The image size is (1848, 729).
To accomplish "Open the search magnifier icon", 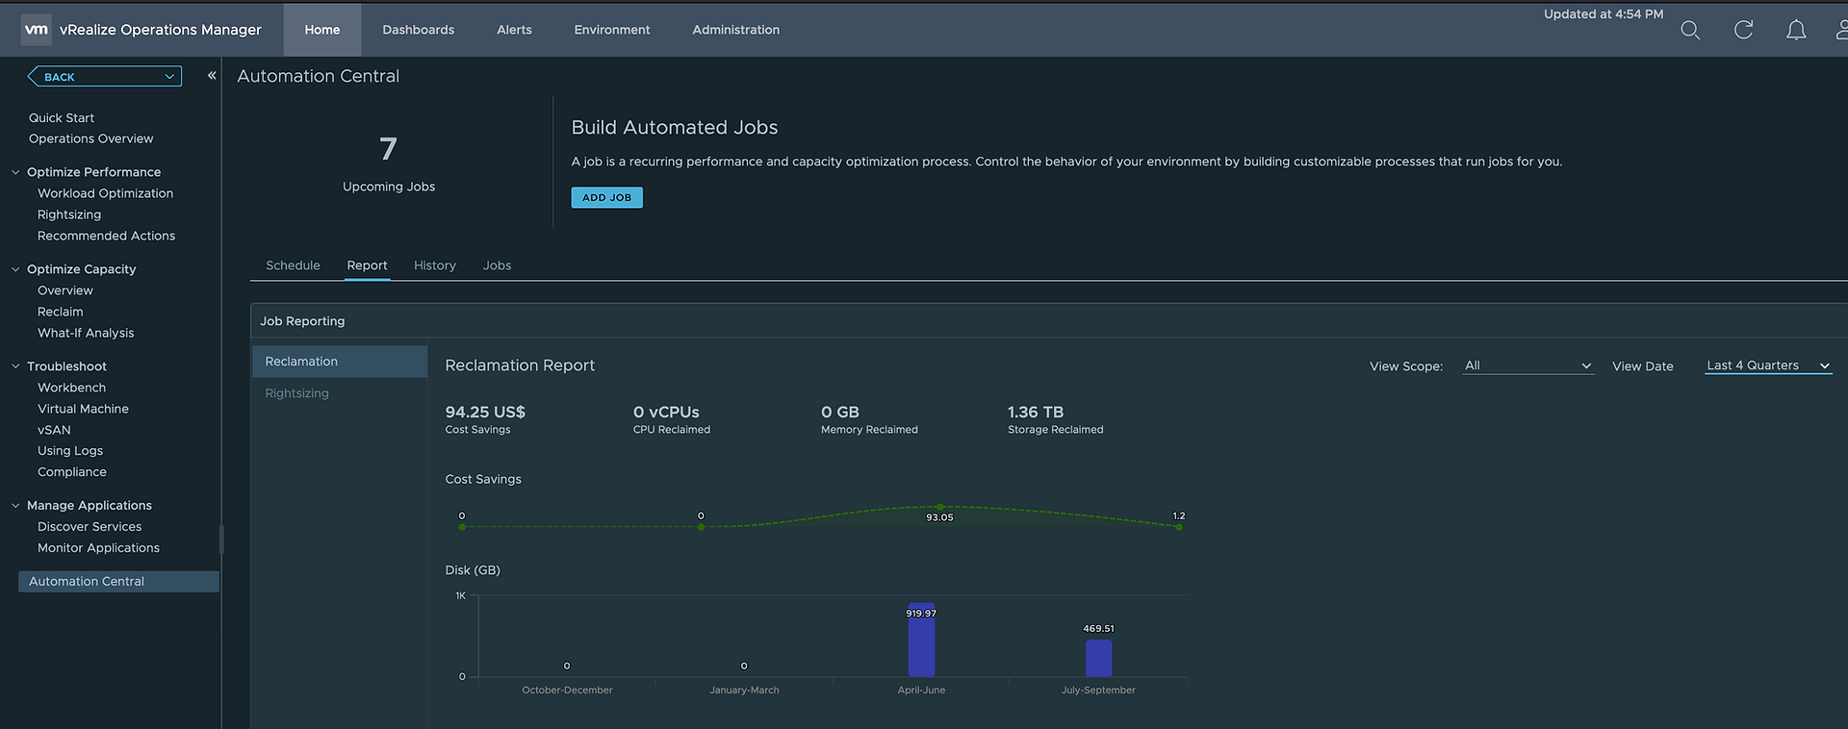I will tap(1690, 30).
